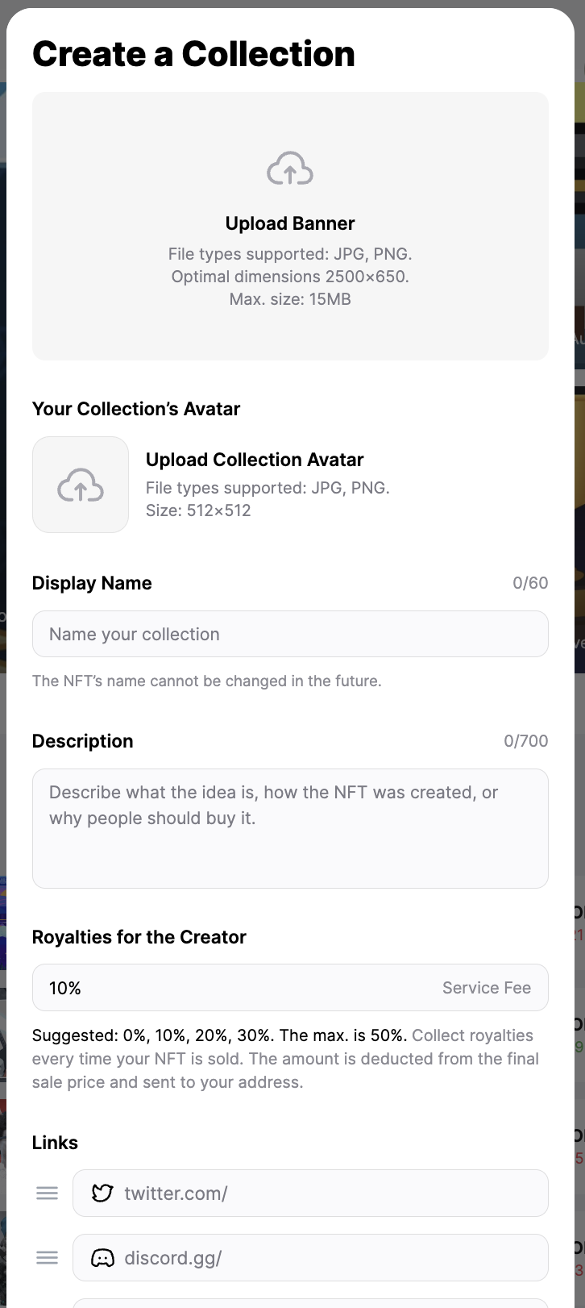
Task: Grab the drag handle beside the Twitter link
Action: click(x=48, y=1193)
